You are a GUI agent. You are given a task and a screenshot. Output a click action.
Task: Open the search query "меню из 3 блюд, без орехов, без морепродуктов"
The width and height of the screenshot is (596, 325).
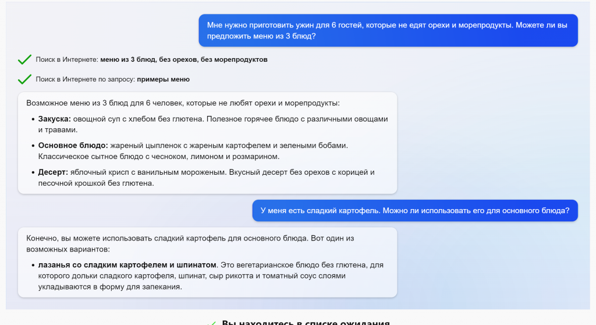tap(183, 59)
